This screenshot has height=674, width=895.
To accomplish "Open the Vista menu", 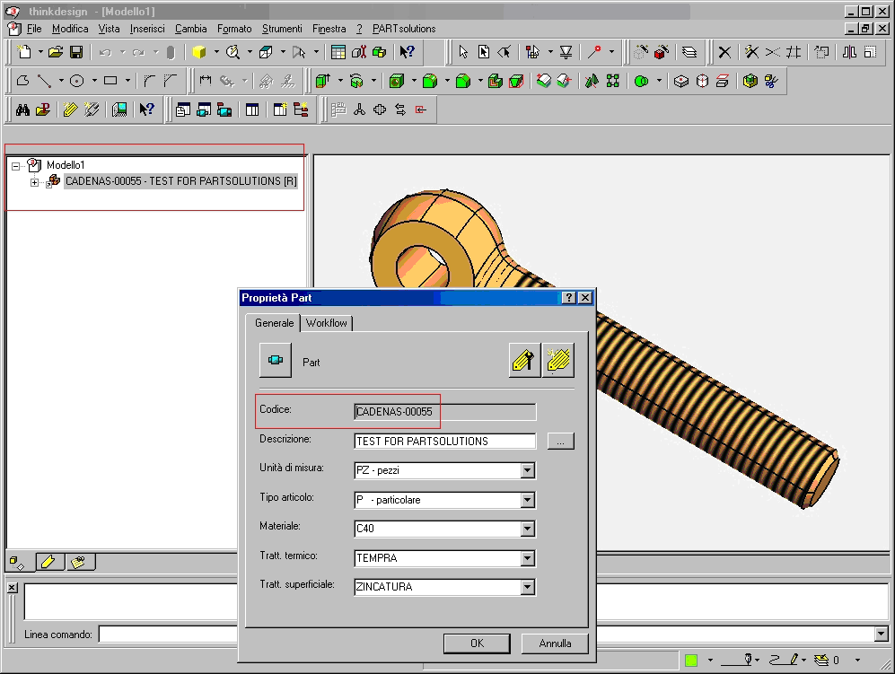I will click(109, 29).
